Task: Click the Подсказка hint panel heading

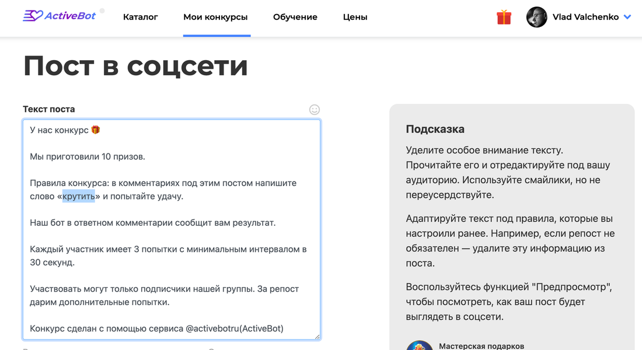Action: (435, 129)
